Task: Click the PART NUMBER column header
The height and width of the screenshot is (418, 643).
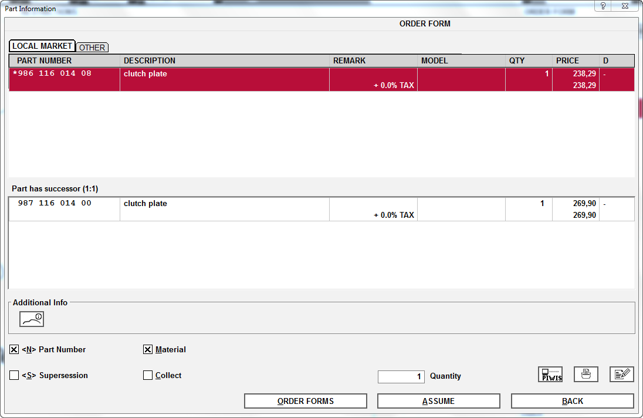Action: tap(45, 61)
